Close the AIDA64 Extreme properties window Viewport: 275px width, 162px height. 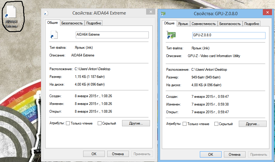(x=151, y=12)
